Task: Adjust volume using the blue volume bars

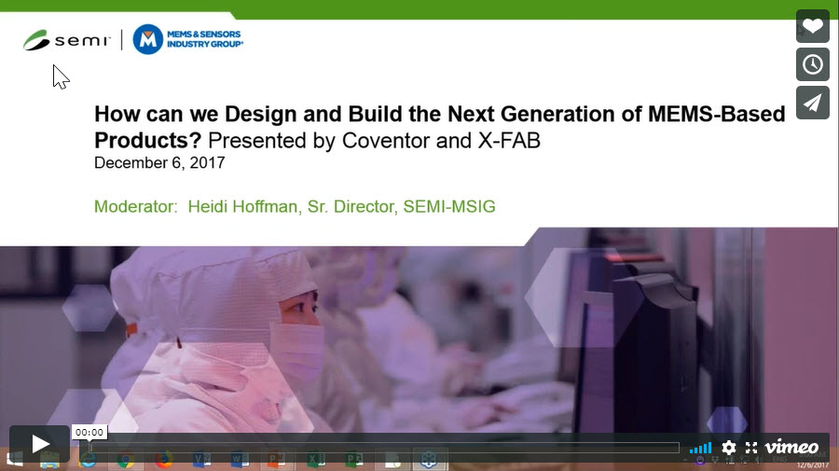Action: (700, 448)
